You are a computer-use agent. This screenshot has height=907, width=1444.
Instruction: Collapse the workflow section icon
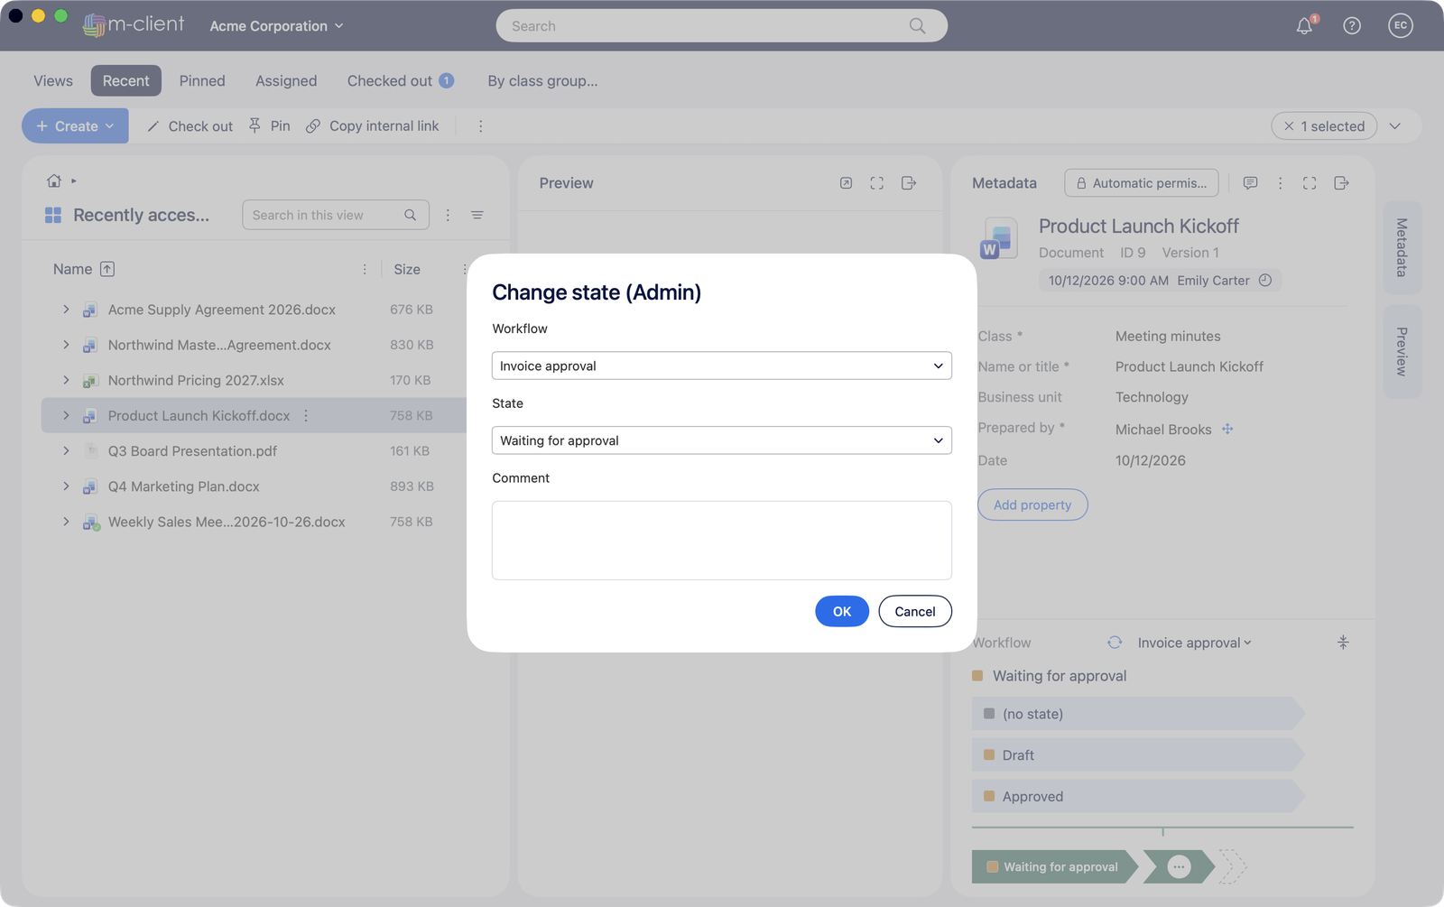1343,643
